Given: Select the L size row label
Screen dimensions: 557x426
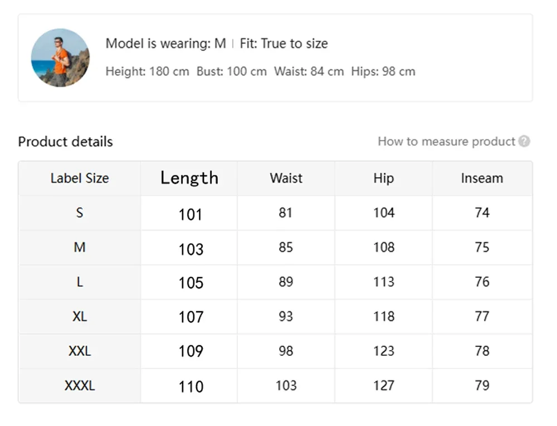Looking at the screenshot, I should pyautogui.click(x=80, y=282).
